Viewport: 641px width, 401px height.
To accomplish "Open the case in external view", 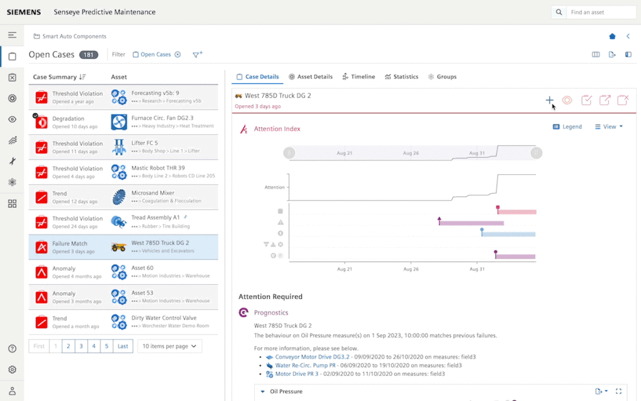I will pos(605,100).
